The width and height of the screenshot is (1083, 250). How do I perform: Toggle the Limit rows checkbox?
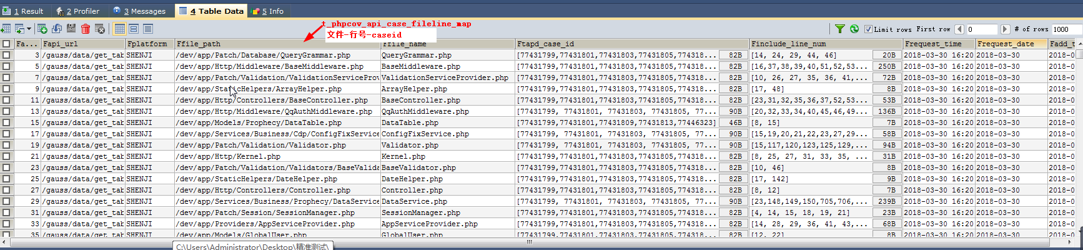click(x=868, y=29)
